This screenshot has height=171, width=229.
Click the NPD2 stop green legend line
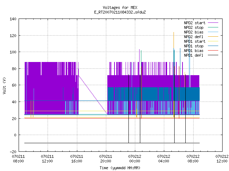tap(213, 27)
